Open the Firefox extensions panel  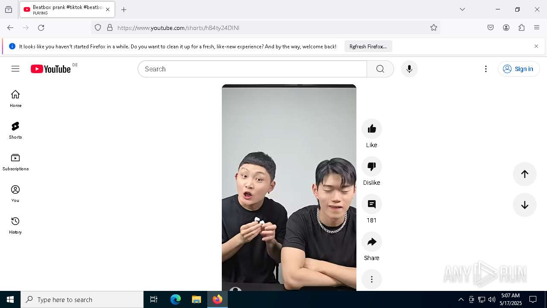pyautogui.click(x=521, y=28)
